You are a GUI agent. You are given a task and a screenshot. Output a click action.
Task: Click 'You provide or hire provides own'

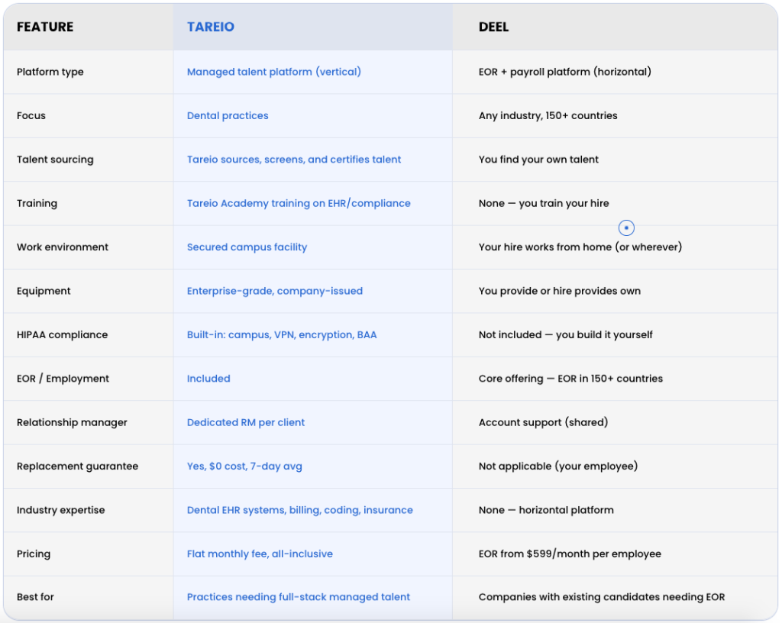560,291
